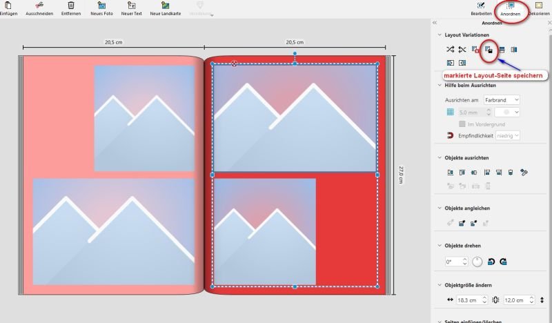Viewport: 552px width, 323px height.
Task: Click the layout icon with red X
Action: (x=475, y=49)
